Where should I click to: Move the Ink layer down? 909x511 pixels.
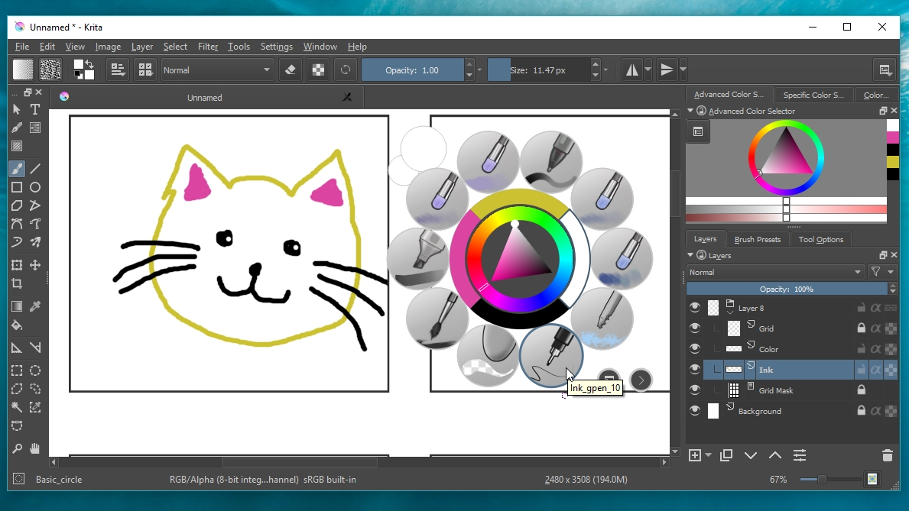click(751, 454)
